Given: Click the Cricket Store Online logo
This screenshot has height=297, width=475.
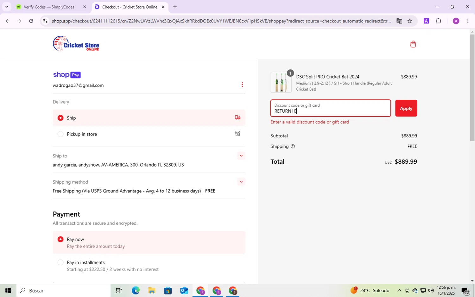Looking at the screenshot, I should tap(76, 44).
